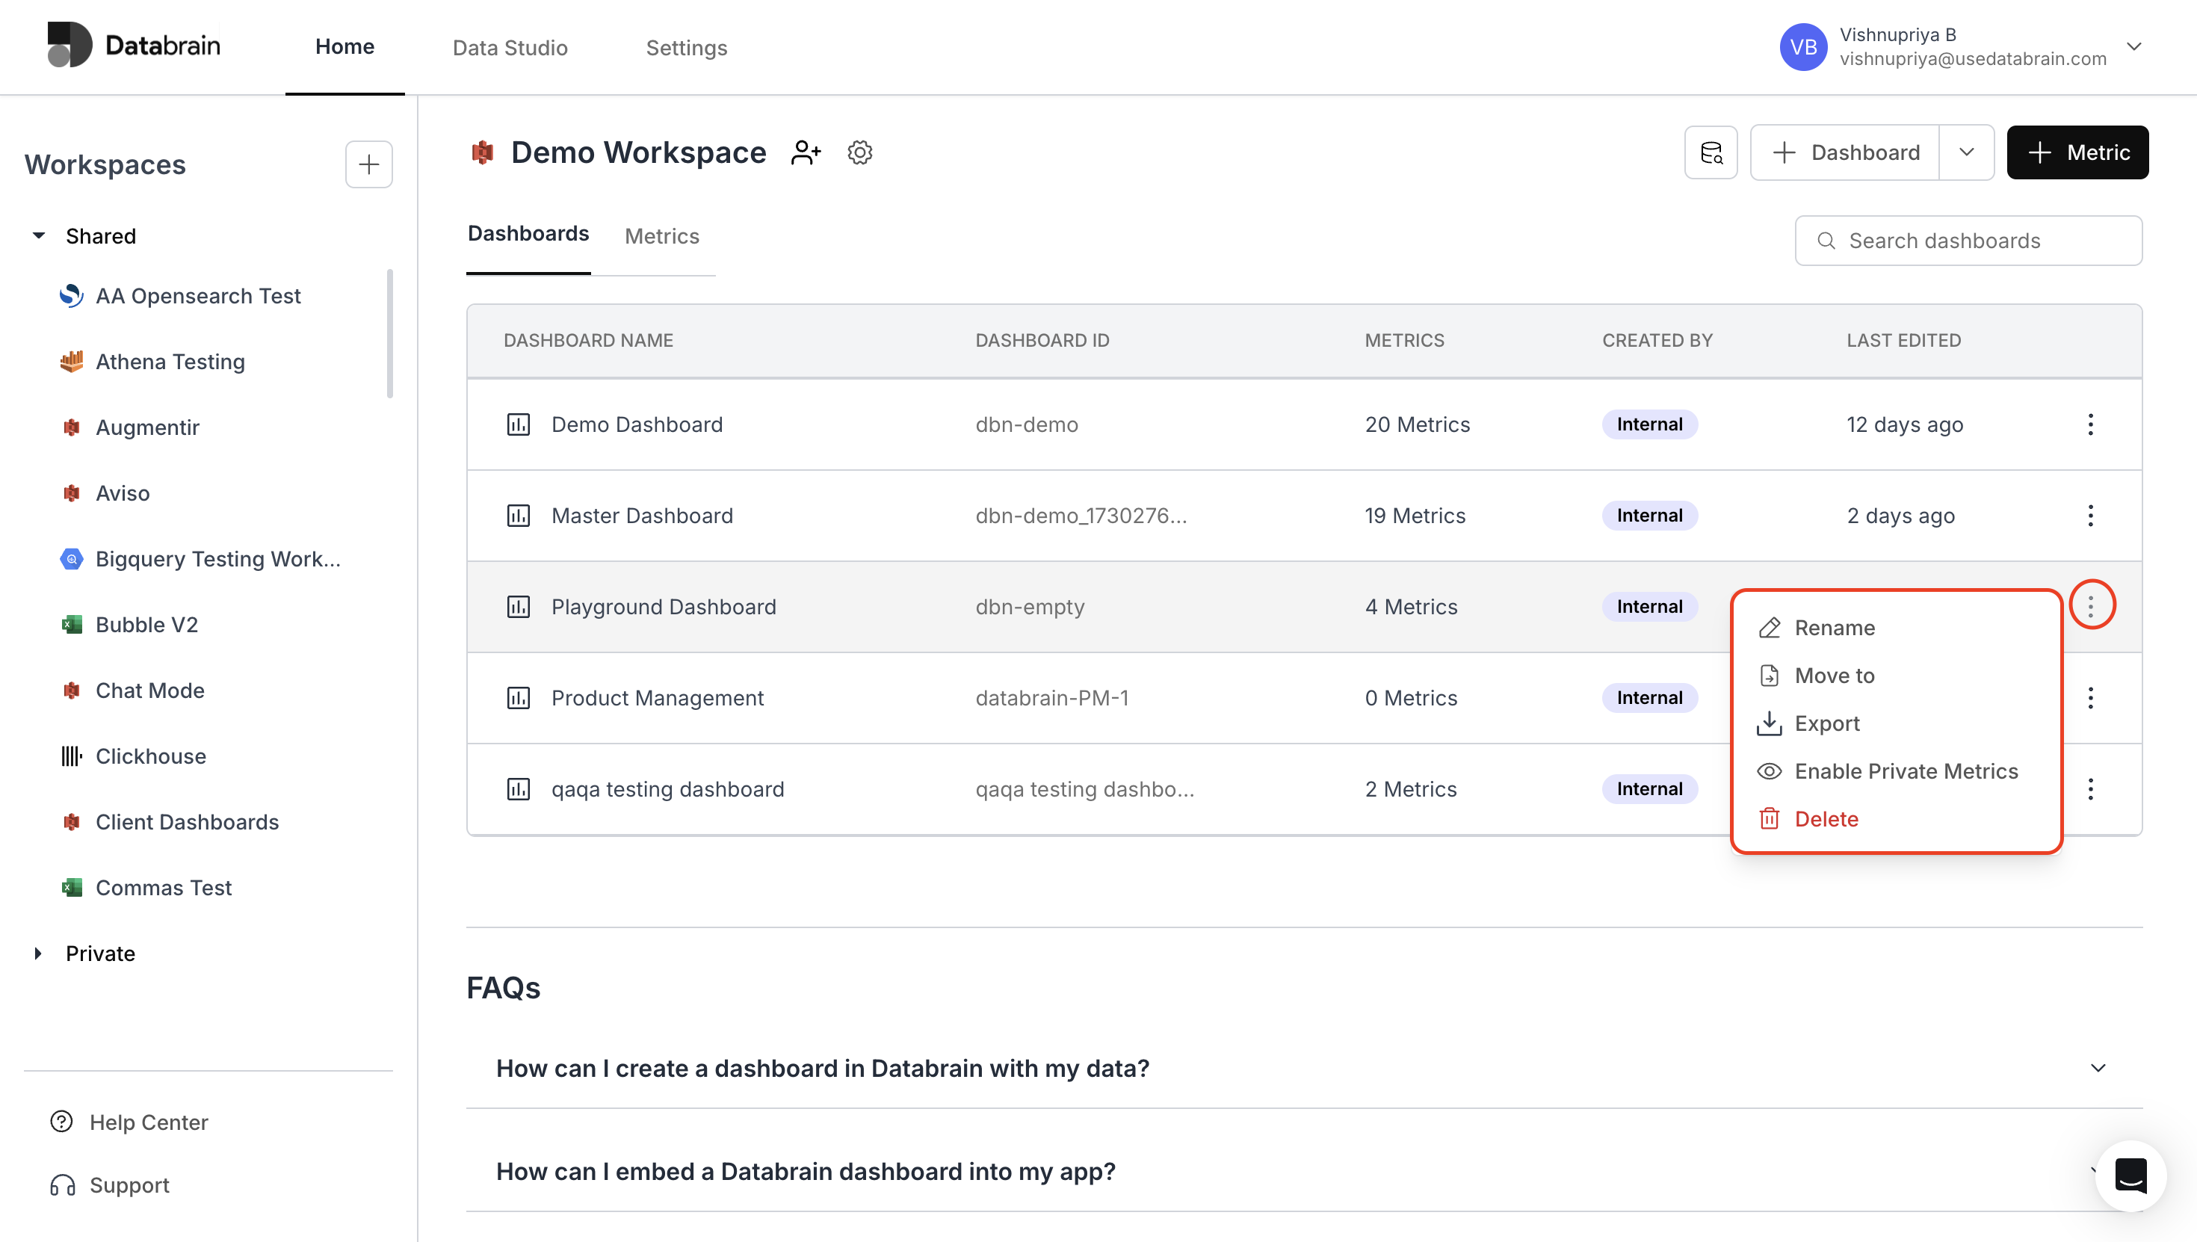2197x1242 pixels.
Task: Open the chat support bubble at bottom right
Action: (2130, 1175)
